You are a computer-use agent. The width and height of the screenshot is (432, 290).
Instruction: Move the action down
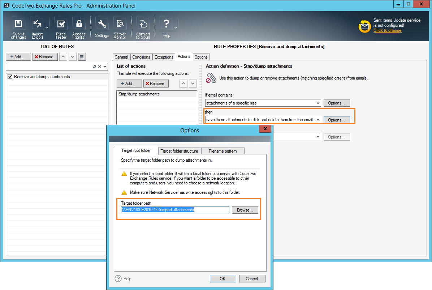click(193, 83)
